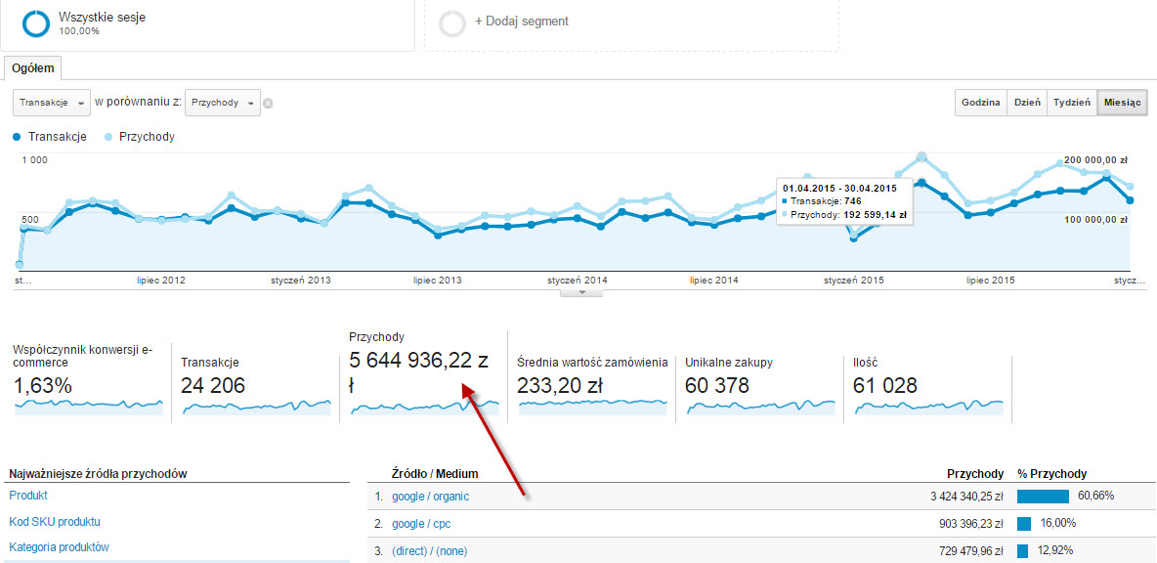
Task: Open the google / organic source link
Action: (430, 497)
